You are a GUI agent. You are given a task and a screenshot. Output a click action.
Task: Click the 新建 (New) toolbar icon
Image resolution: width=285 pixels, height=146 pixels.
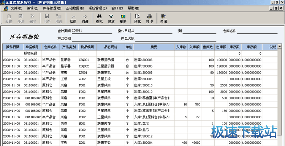click(9, 19)
